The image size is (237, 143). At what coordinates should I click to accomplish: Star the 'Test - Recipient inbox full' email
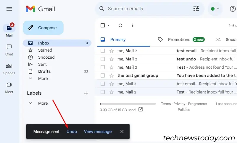pyautogui.click(x=112, y=92)
